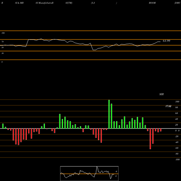Image resolution: width=181 pixels, height=181 pixels.
Task: Click the RSI value '61.99'
Action: click(x=167, y=41)
